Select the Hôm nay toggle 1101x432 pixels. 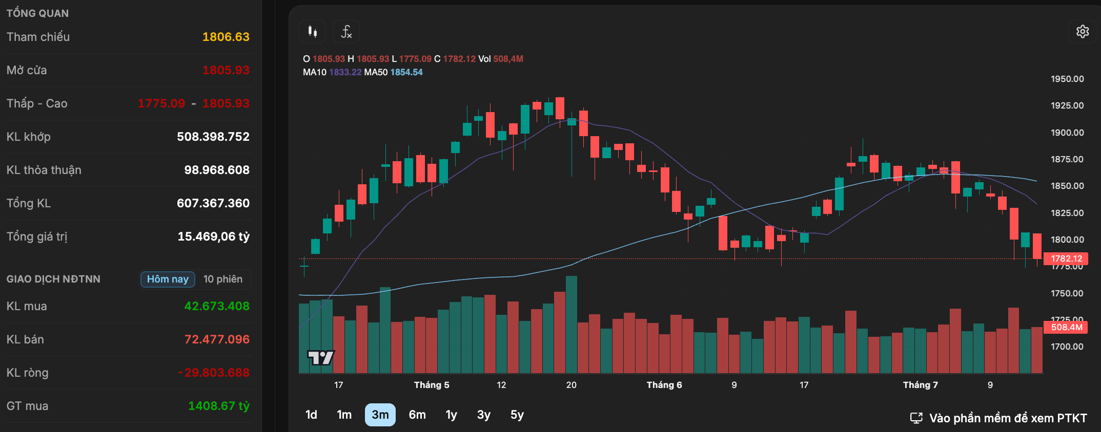pos(168,279)
